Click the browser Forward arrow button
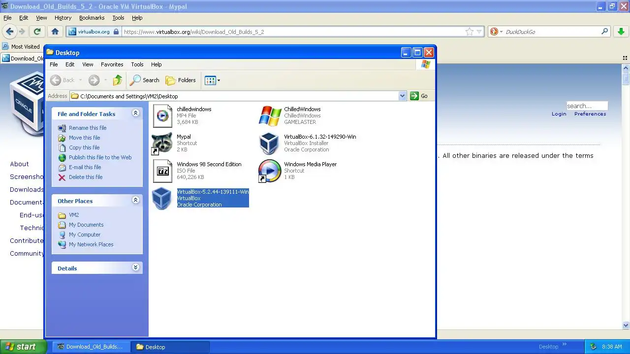The height and width of the screenshot is (354, 630). coord(22,31)
